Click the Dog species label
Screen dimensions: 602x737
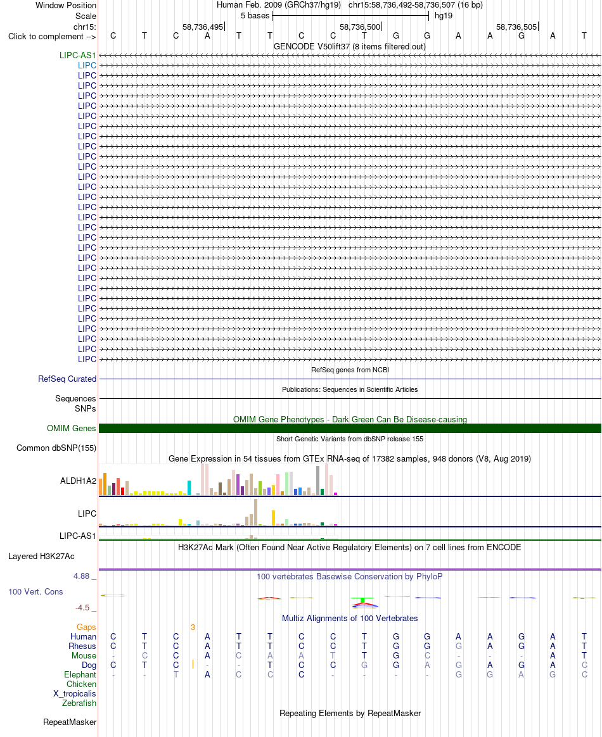89,665
